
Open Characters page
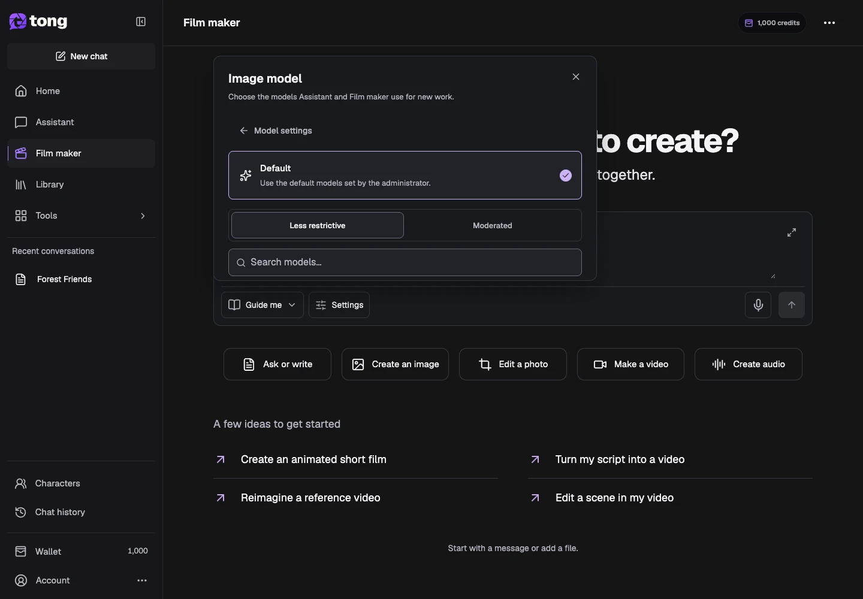(x=82, y=483)
